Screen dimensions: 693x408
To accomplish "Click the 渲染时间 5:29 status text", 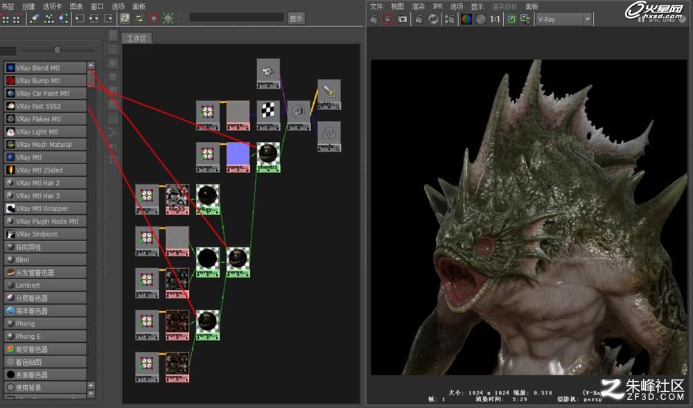I will (x=501, y=399).
